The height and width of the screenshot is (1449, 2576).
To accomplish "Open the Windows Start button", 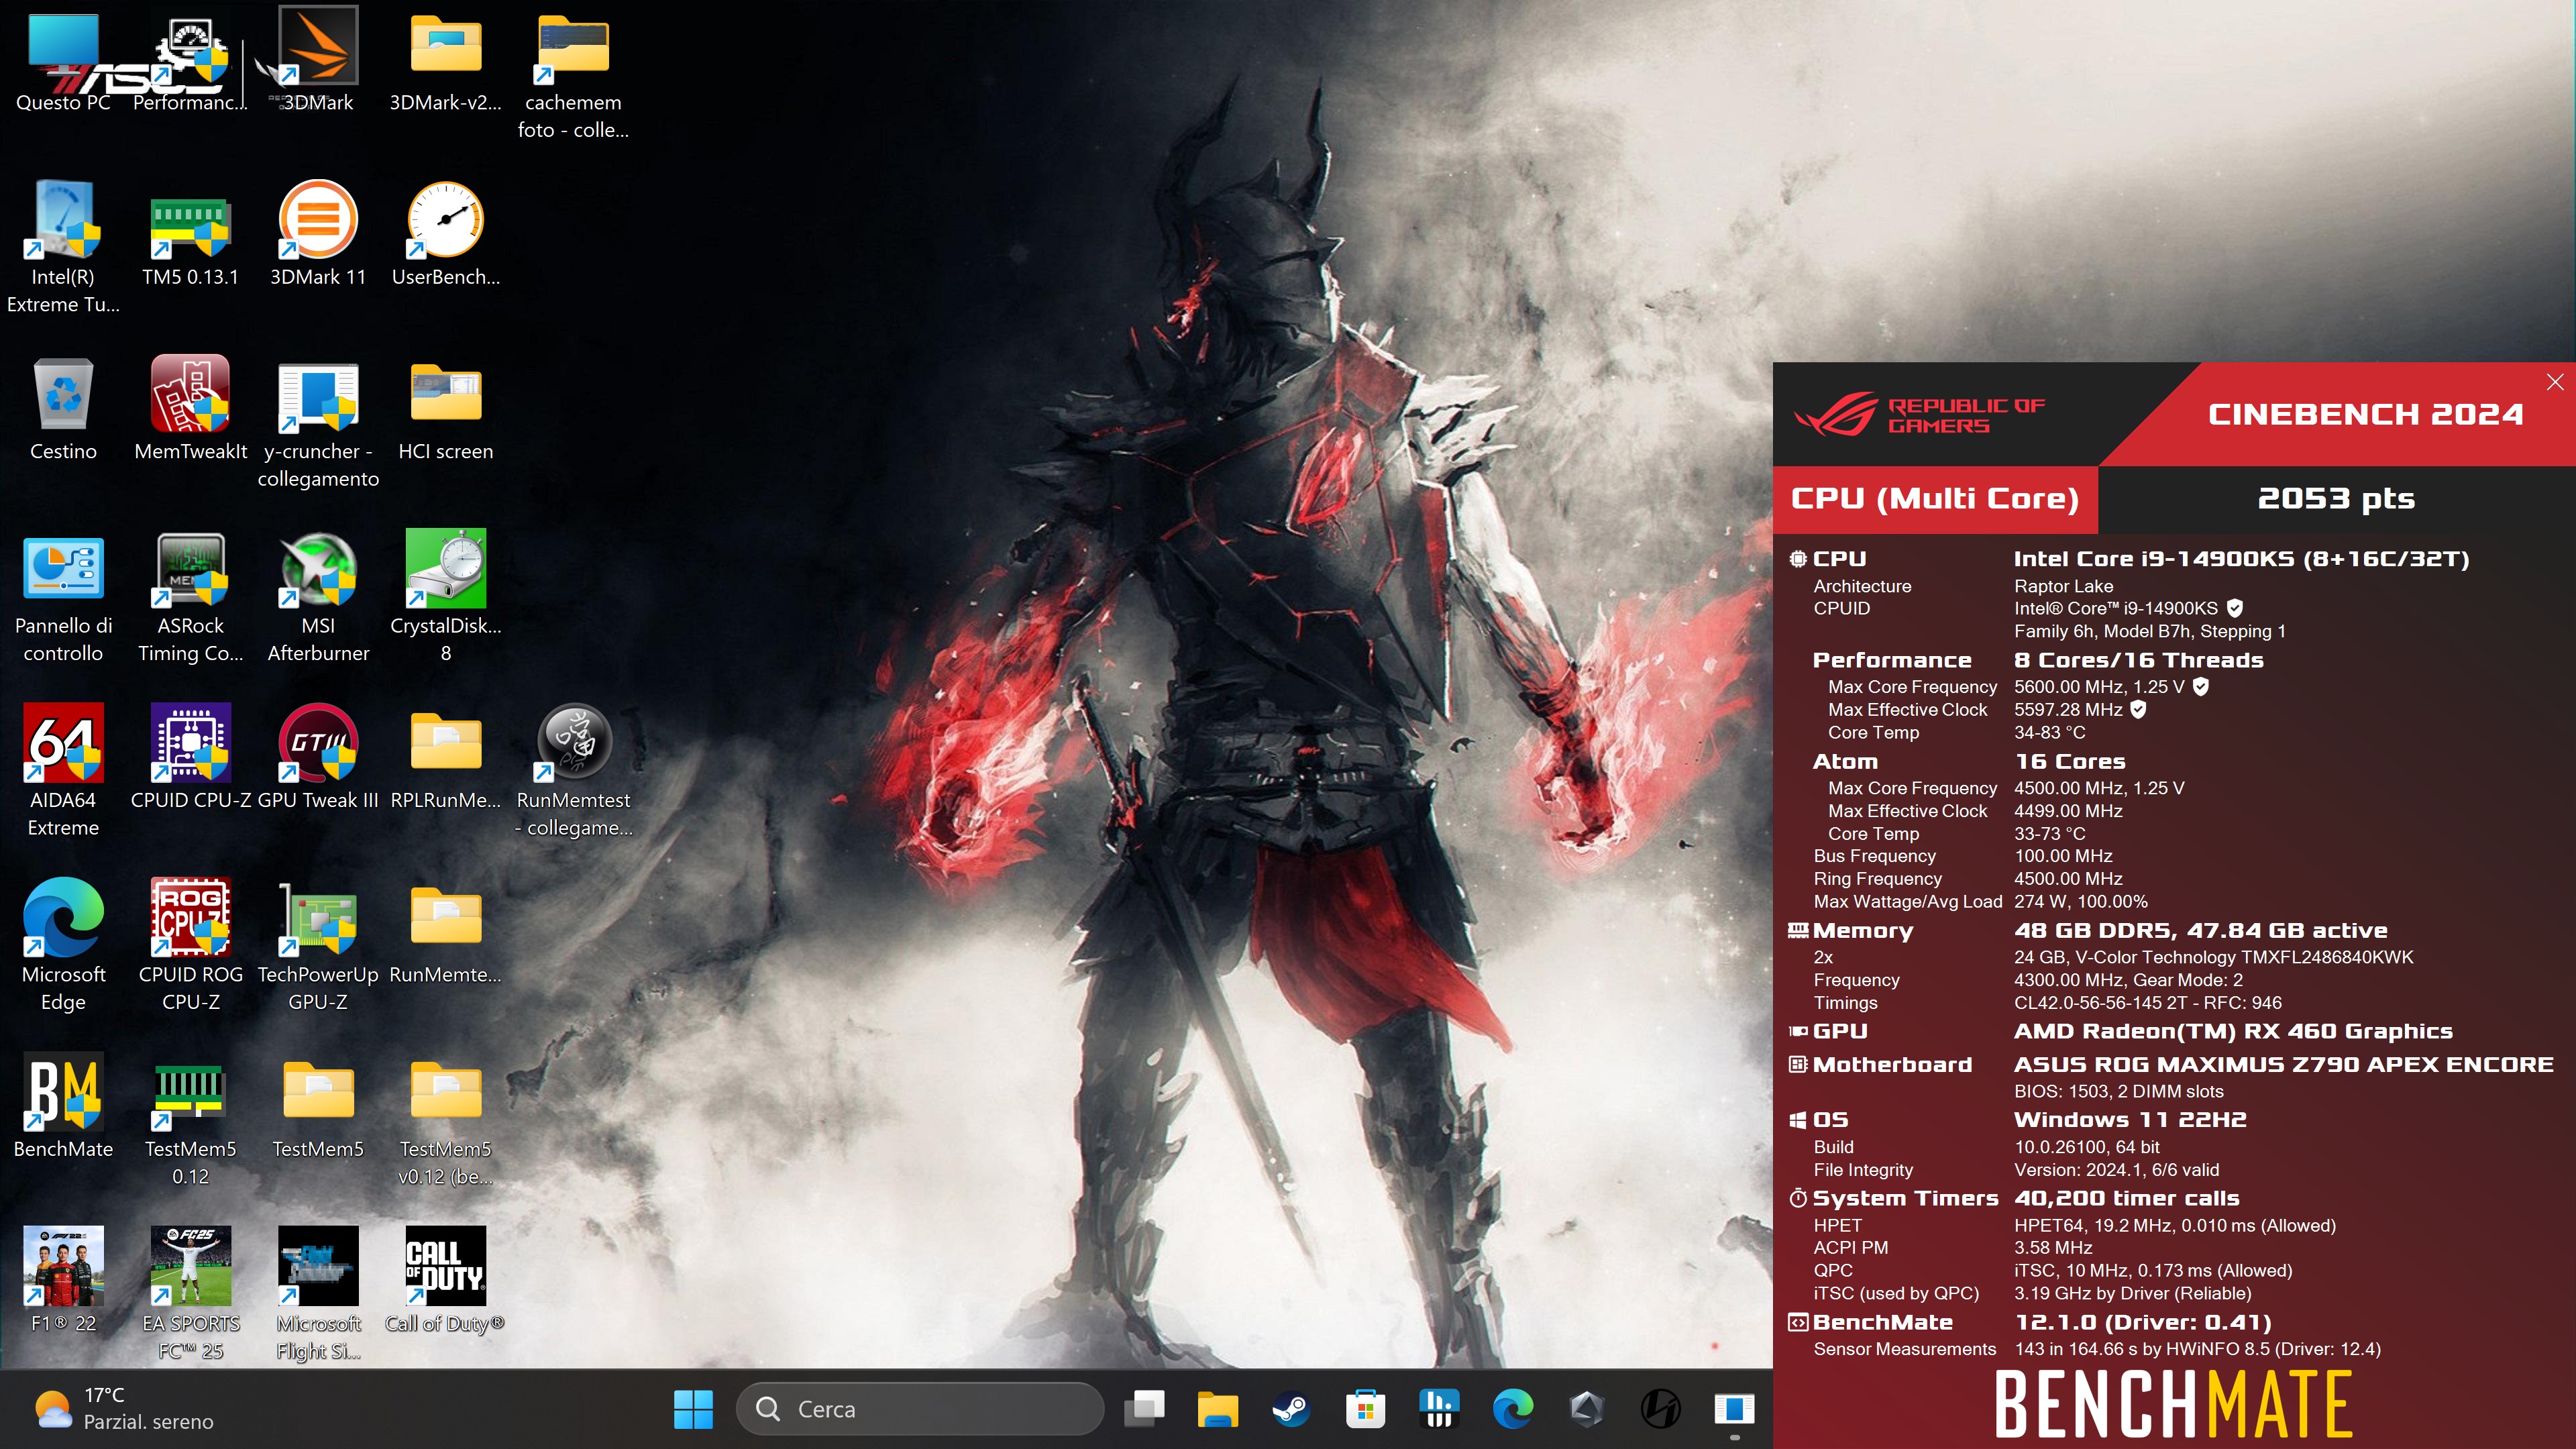I will tap(693, 1409).
